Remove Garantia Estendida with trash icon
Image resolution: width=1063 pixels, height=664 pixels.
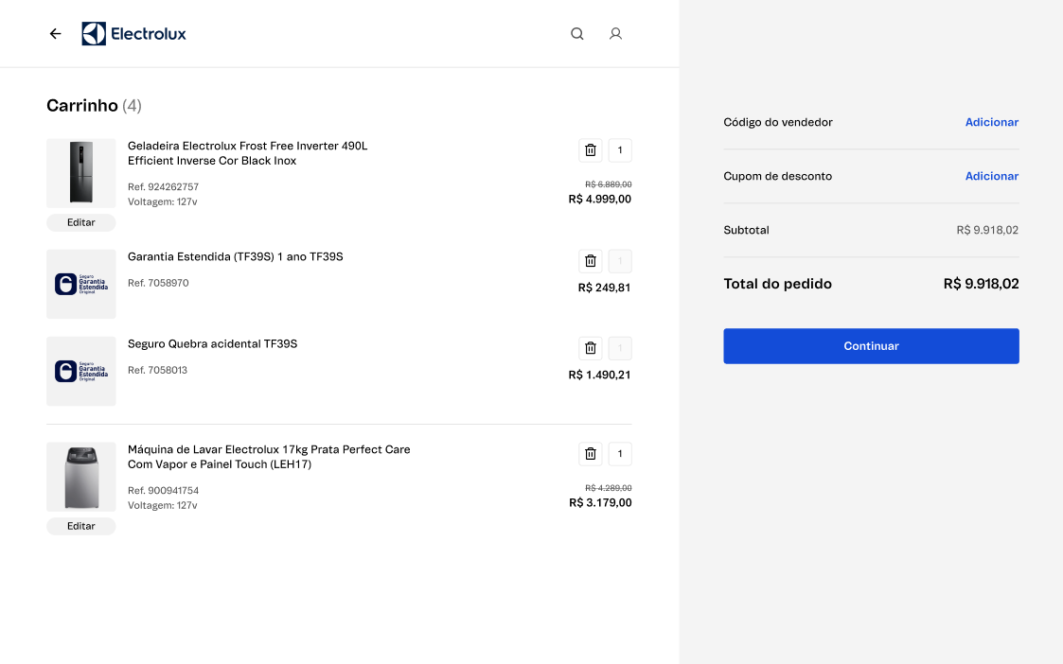[591, 261]
